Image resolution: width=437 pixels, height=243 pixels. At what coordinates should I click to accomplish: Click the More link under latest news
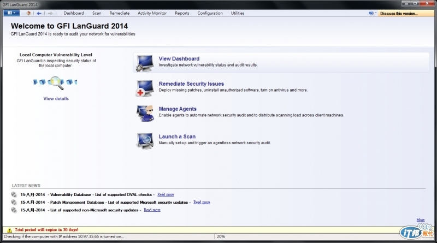420,220
